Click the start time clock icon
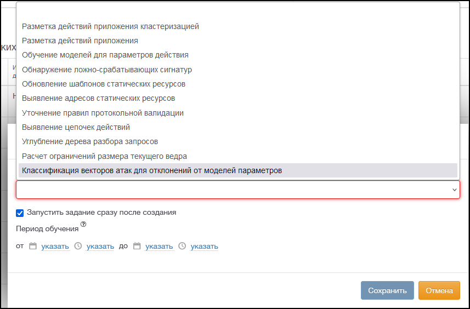The height and width of the screenshot is (309, 470). [x=78, y=246]
